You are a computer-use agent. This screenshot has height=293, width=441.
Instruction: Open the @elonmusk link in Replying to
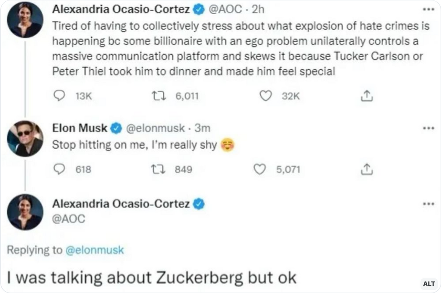point(94,250)
